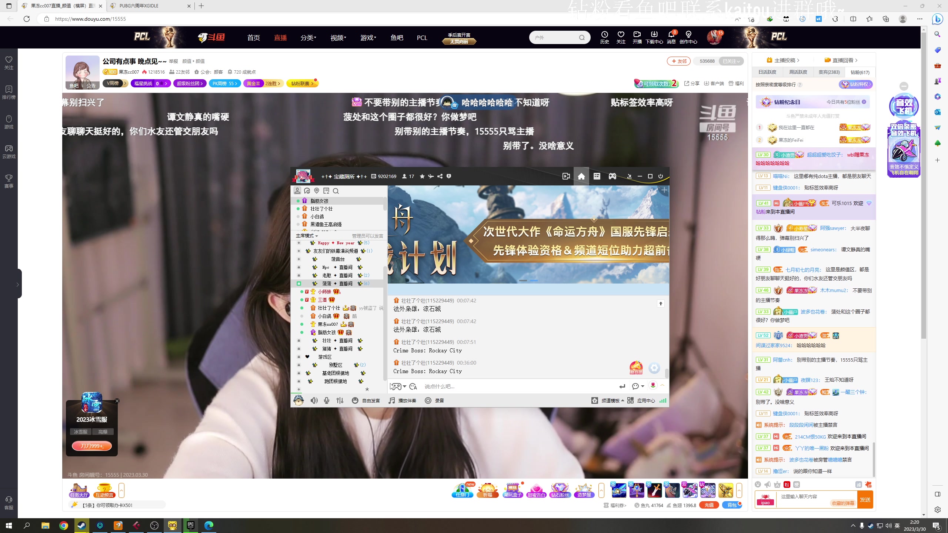The height and width of the screenshot is (533, 948).
Task: Open 潮玩盒子 icon in gift bar
Action: coord(512,490)
